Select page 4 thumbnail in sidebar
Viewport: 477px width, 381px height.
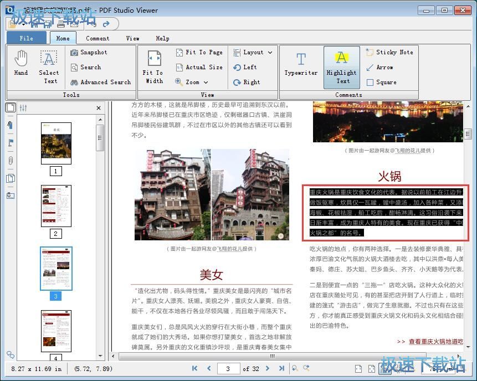[x=55, y=331]
